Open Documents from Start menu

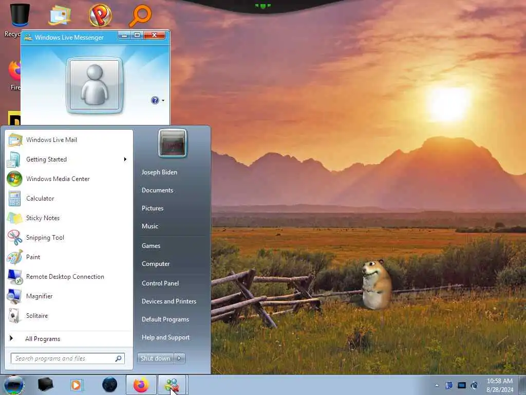pyautogui.click(x=157, y=190)
